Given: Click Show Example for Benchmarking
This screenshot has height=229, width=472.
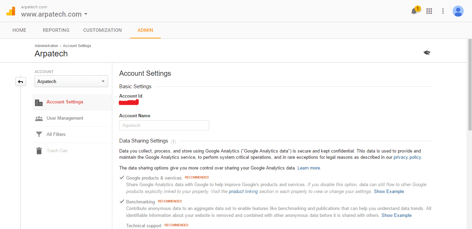Looking at the screenshot, I should point(396,215).
